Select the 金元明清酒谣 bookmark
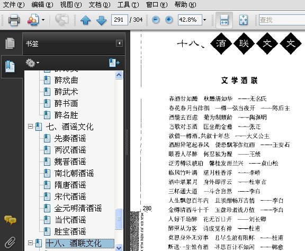Screen dimensions: 305x251 click(78, 208)
